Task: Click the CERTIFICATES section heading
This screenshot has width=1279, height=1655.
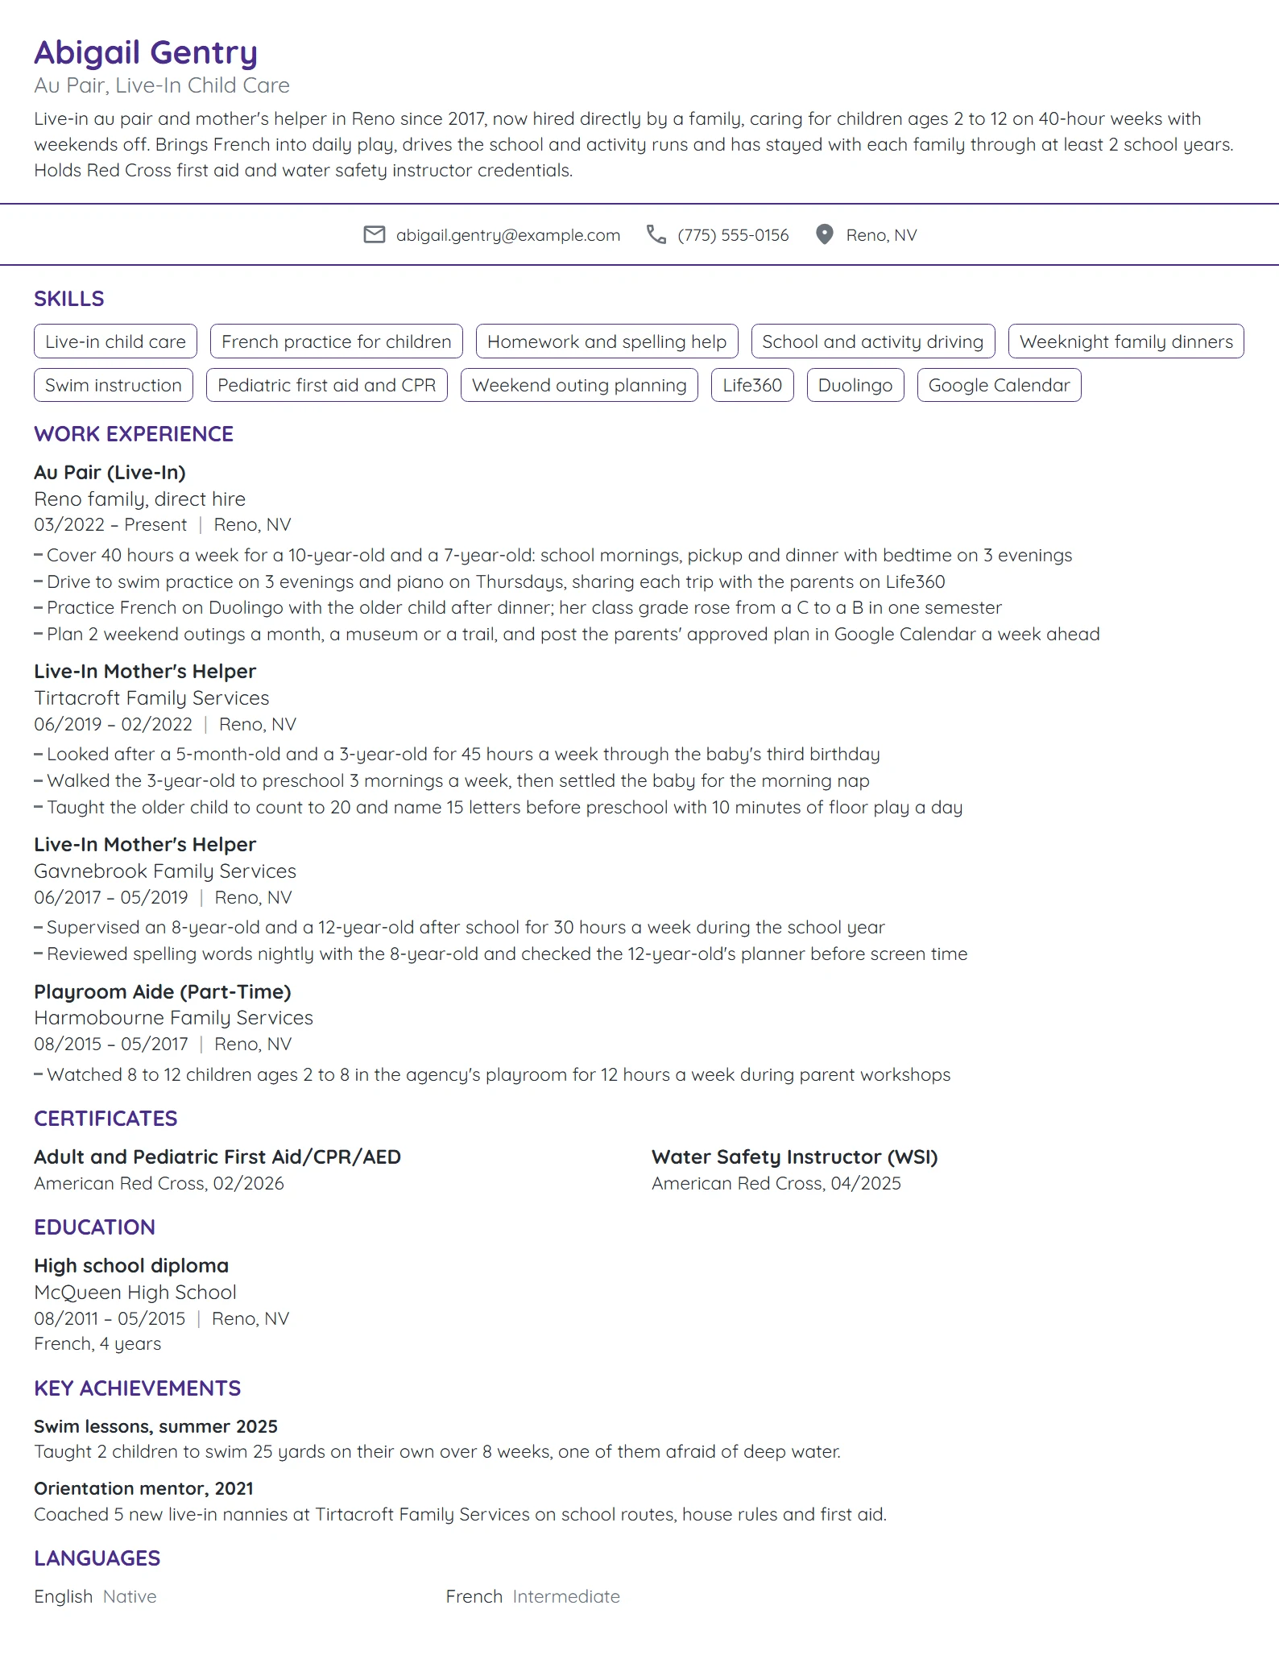Action: (x=106, y=1119)
